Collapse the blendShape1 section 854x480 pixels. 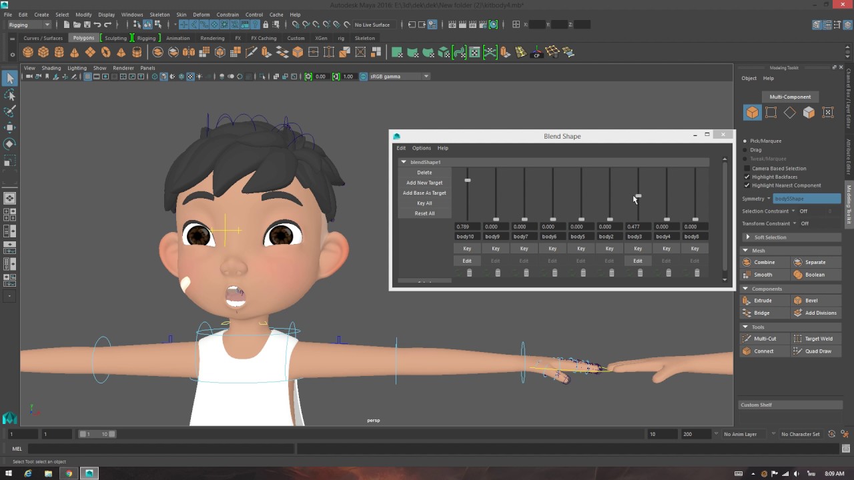coord(403,162)
